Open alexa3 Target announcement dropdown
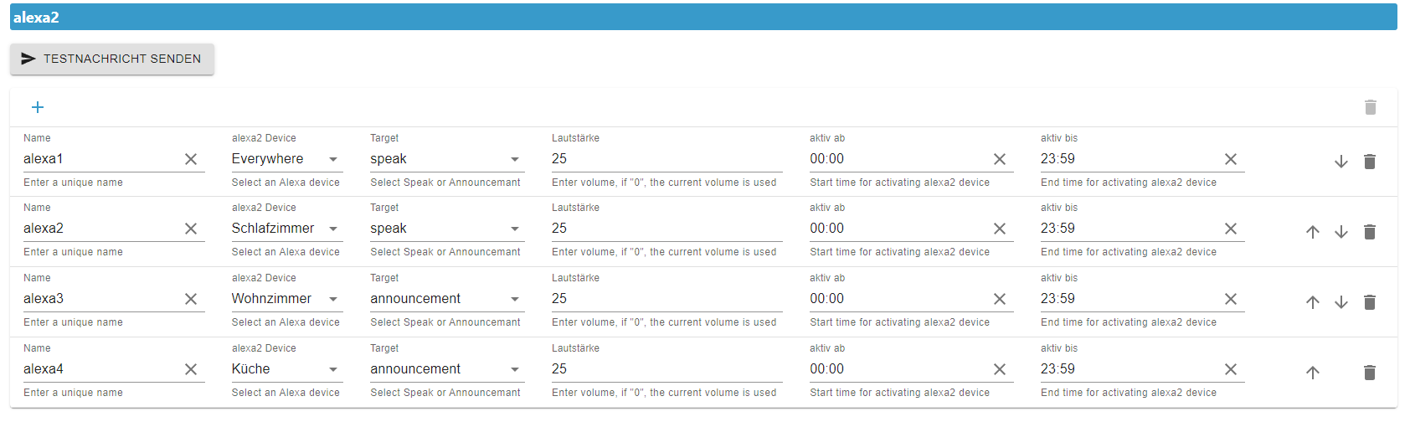 tap(447, 299)
